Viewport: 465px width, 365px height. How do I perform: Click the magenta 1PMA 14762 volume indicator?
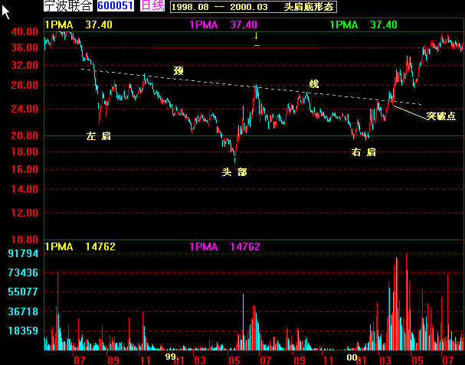(x=224, y=246)
